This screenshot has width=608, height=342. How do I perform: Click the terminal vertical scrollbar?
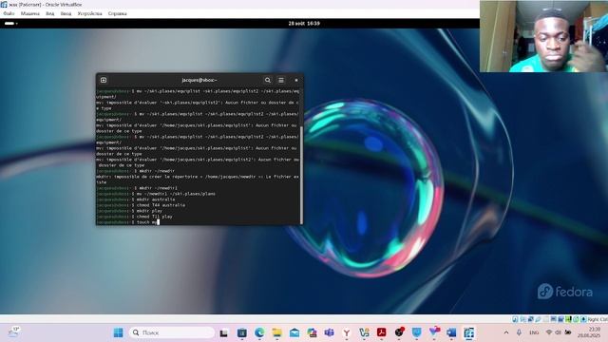tap(302, 175)
